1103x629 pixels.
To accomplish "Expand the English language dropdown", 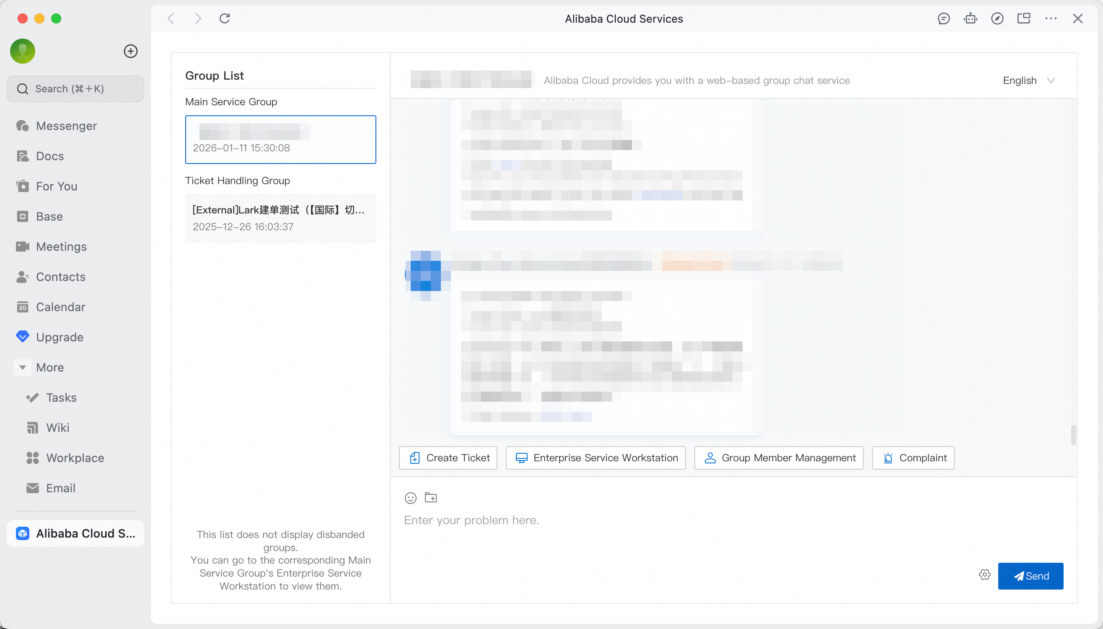I will coord(1028,81).
